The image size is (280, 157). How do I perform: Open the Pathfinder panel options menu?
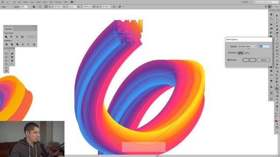35,29
